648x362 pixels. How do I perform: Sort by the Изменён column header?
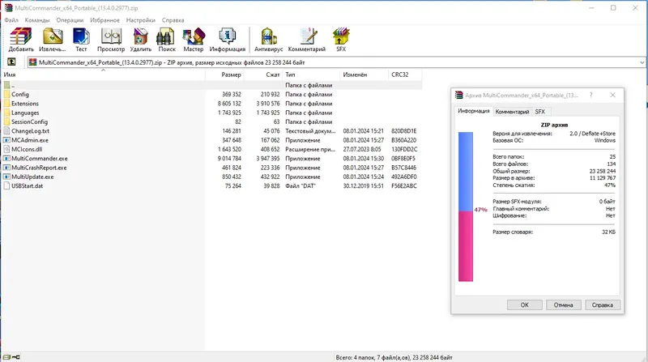point(364,75)
